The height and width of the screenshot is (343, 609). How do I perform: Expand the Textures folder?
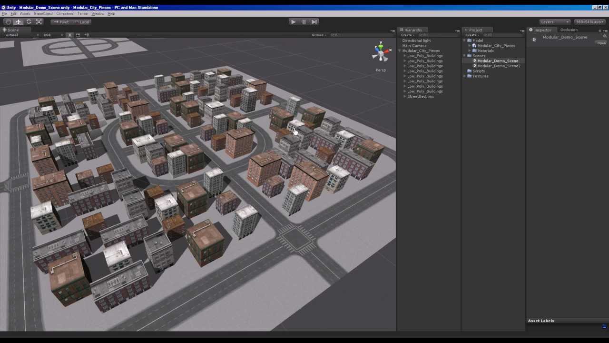coord(464,76)
